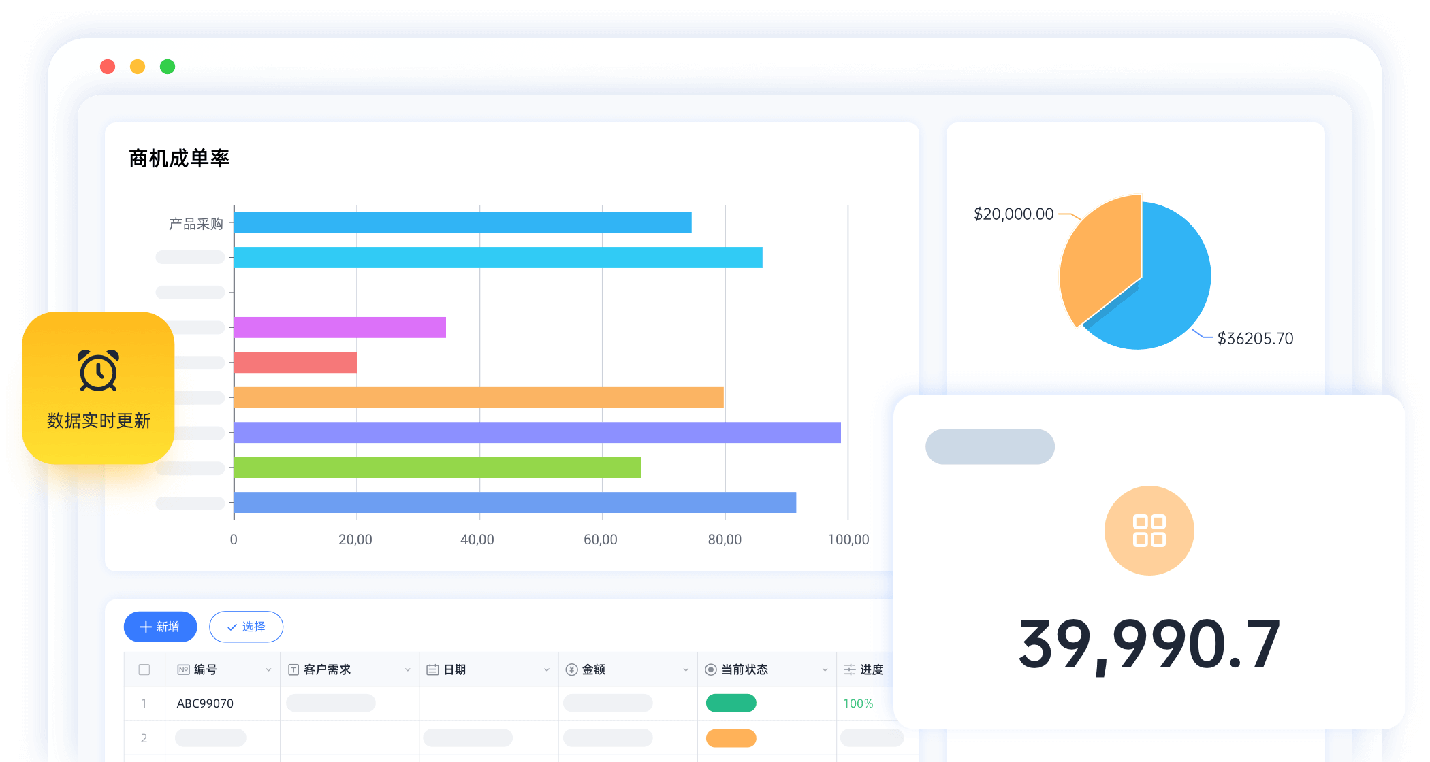Viewport: 1430px width, 762px height.
Task: Click the orange grid icon on number card
Action: tap(1149, 531)
